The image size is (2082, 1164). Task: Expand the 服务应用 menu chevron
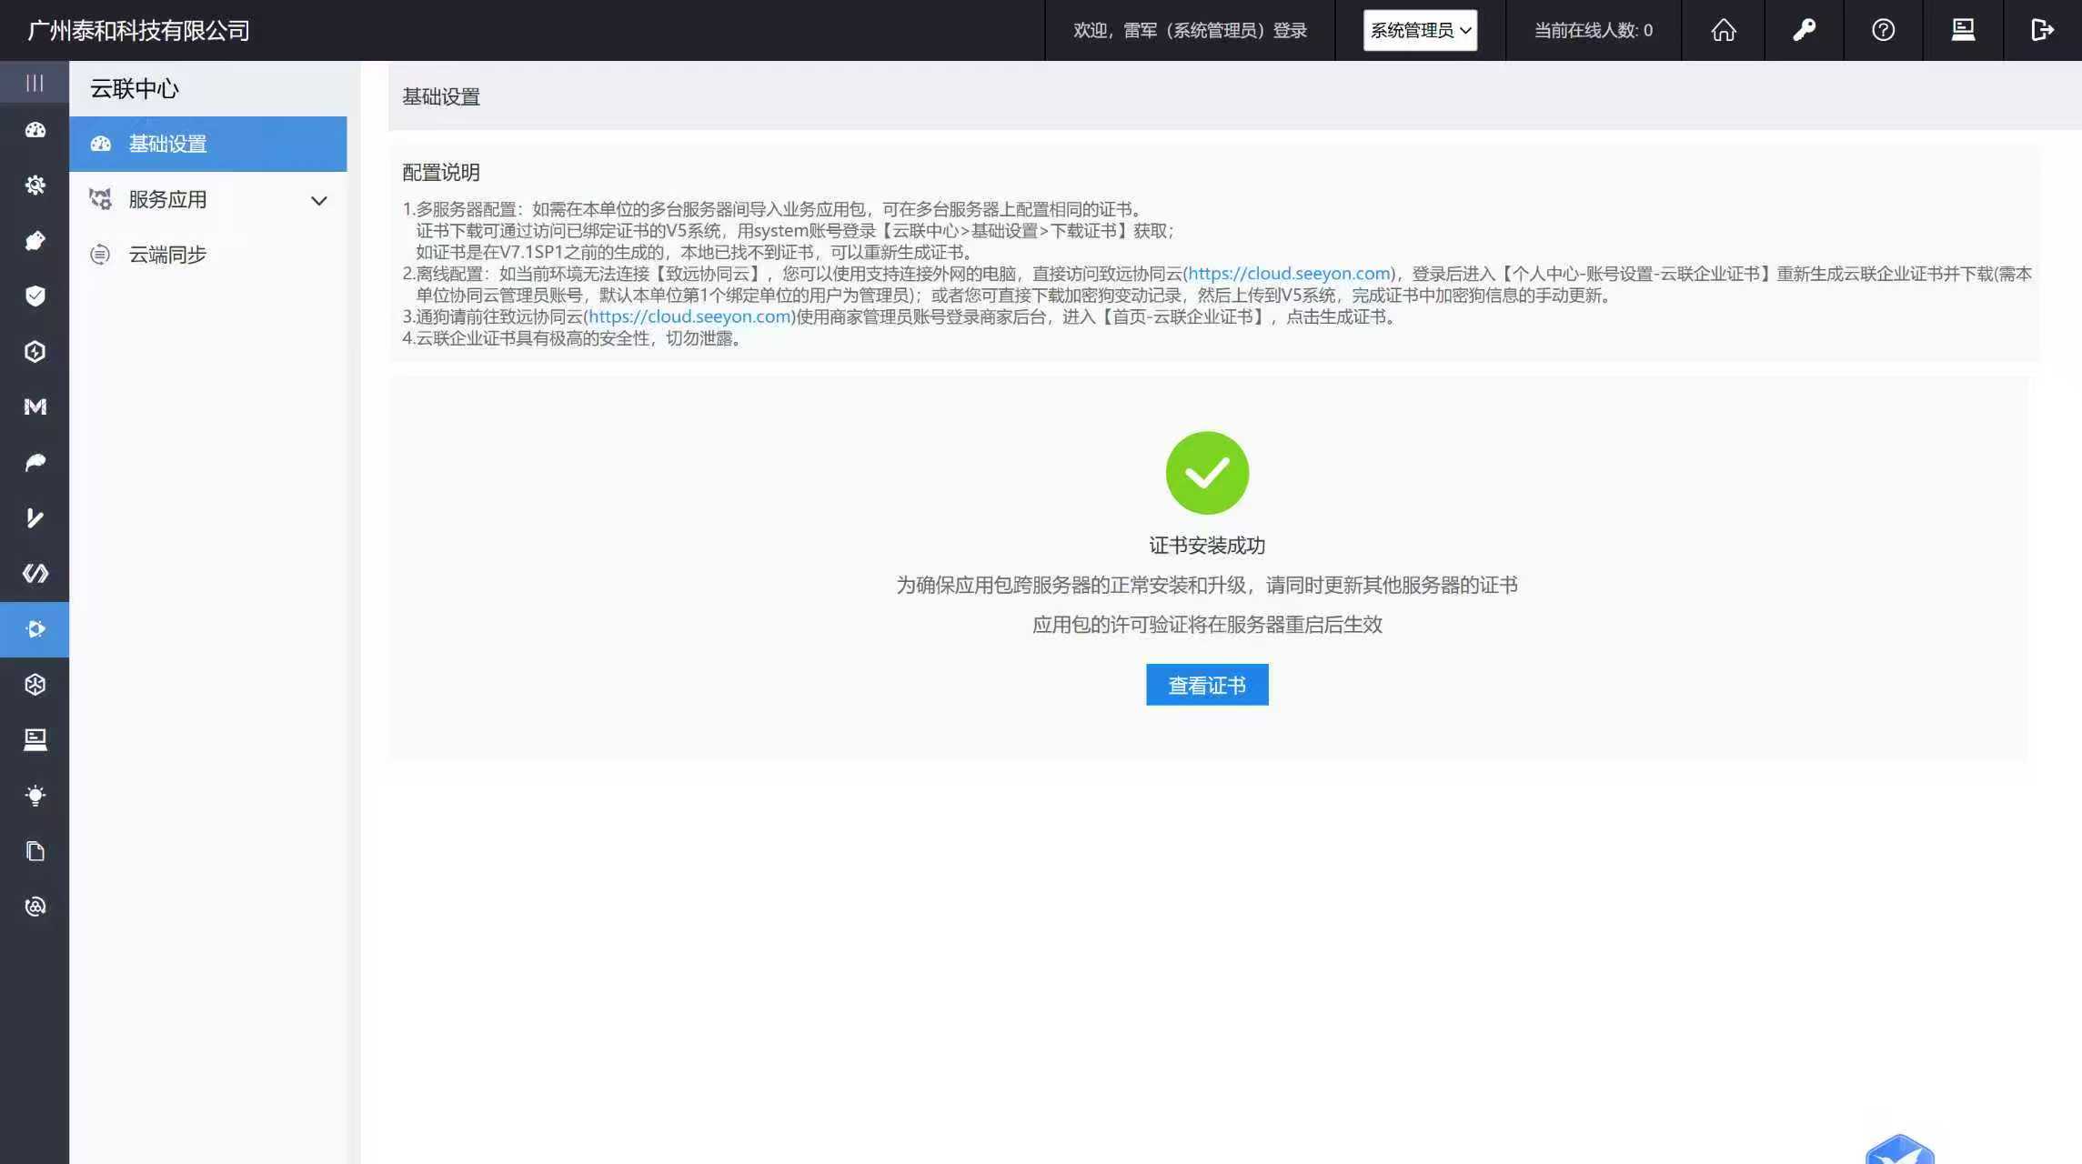click(x=318, y=200)
